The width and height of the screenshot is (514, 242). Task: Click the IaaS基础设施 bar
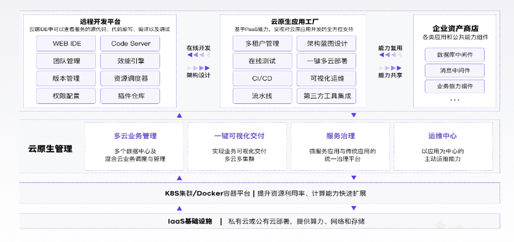259,222
